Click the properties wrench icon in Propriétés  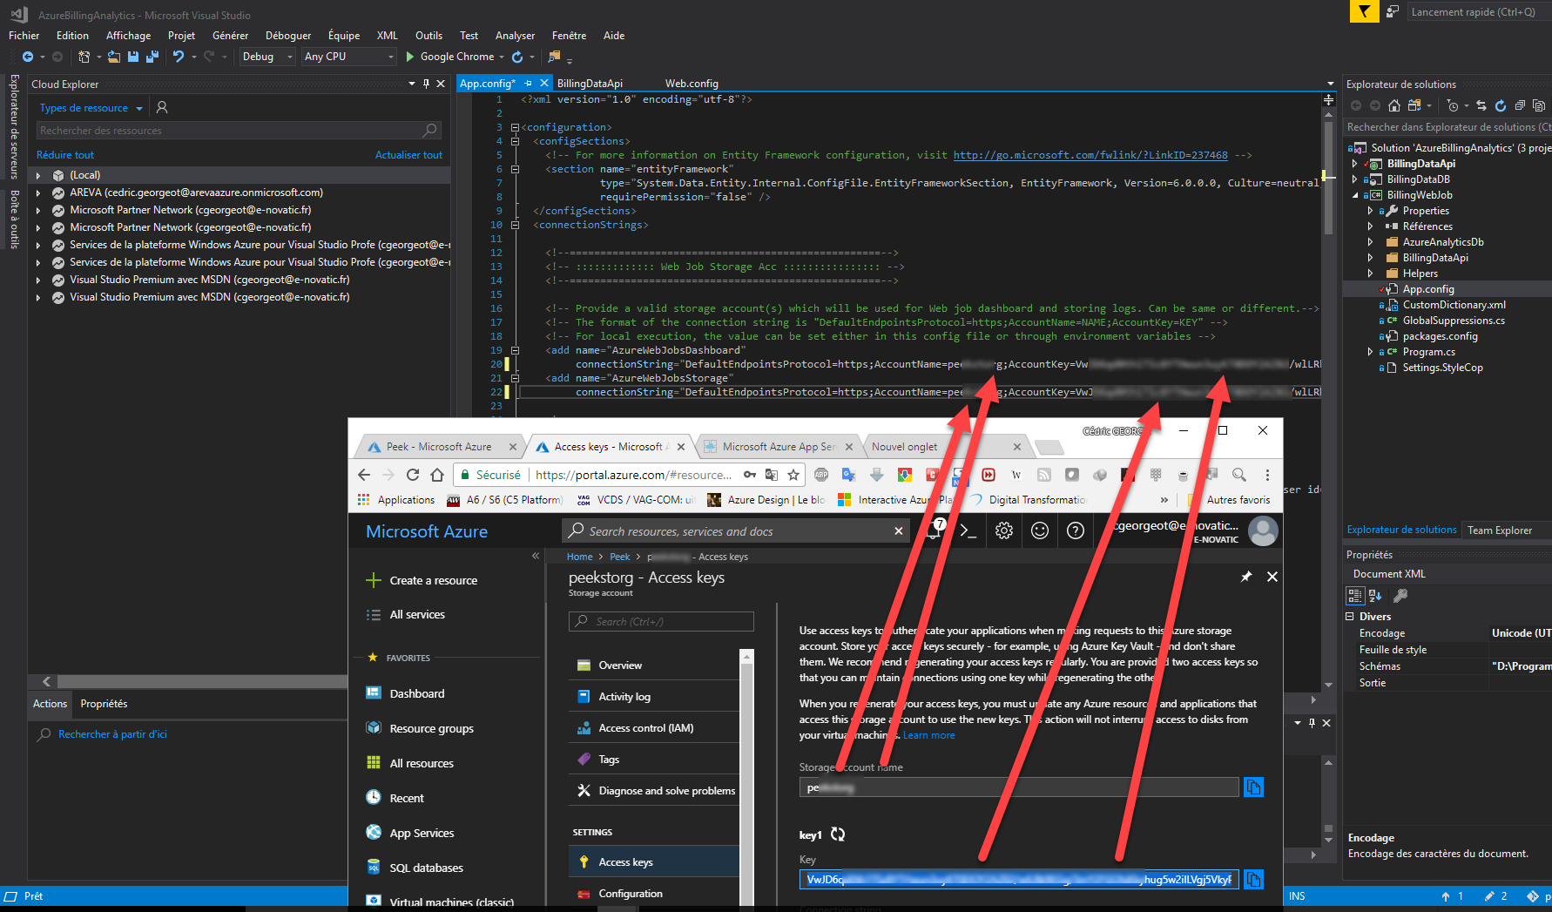(1400, 596)
